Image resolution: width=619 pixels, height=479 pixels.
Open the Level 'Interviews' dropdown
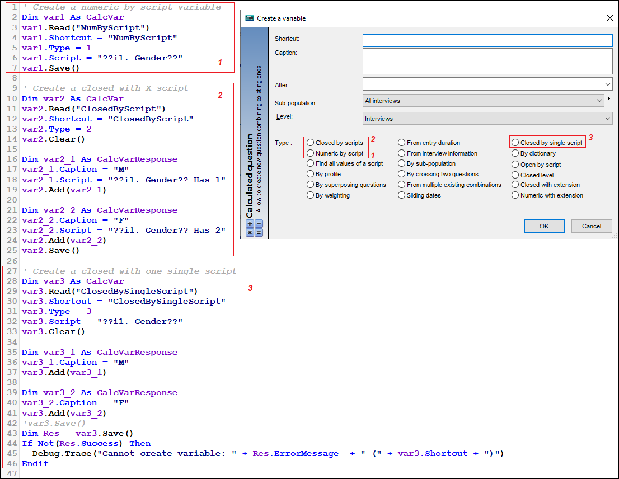487,119
